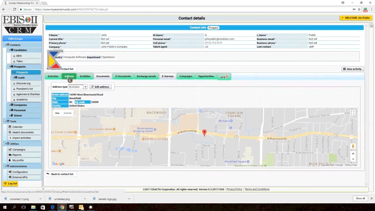Open the Activities tab
Viewport: 375px width, 211px height.
[53, 76]
